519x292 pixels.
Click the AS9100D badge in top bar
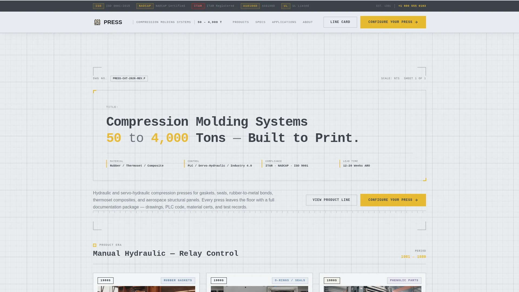pos(250,6)
